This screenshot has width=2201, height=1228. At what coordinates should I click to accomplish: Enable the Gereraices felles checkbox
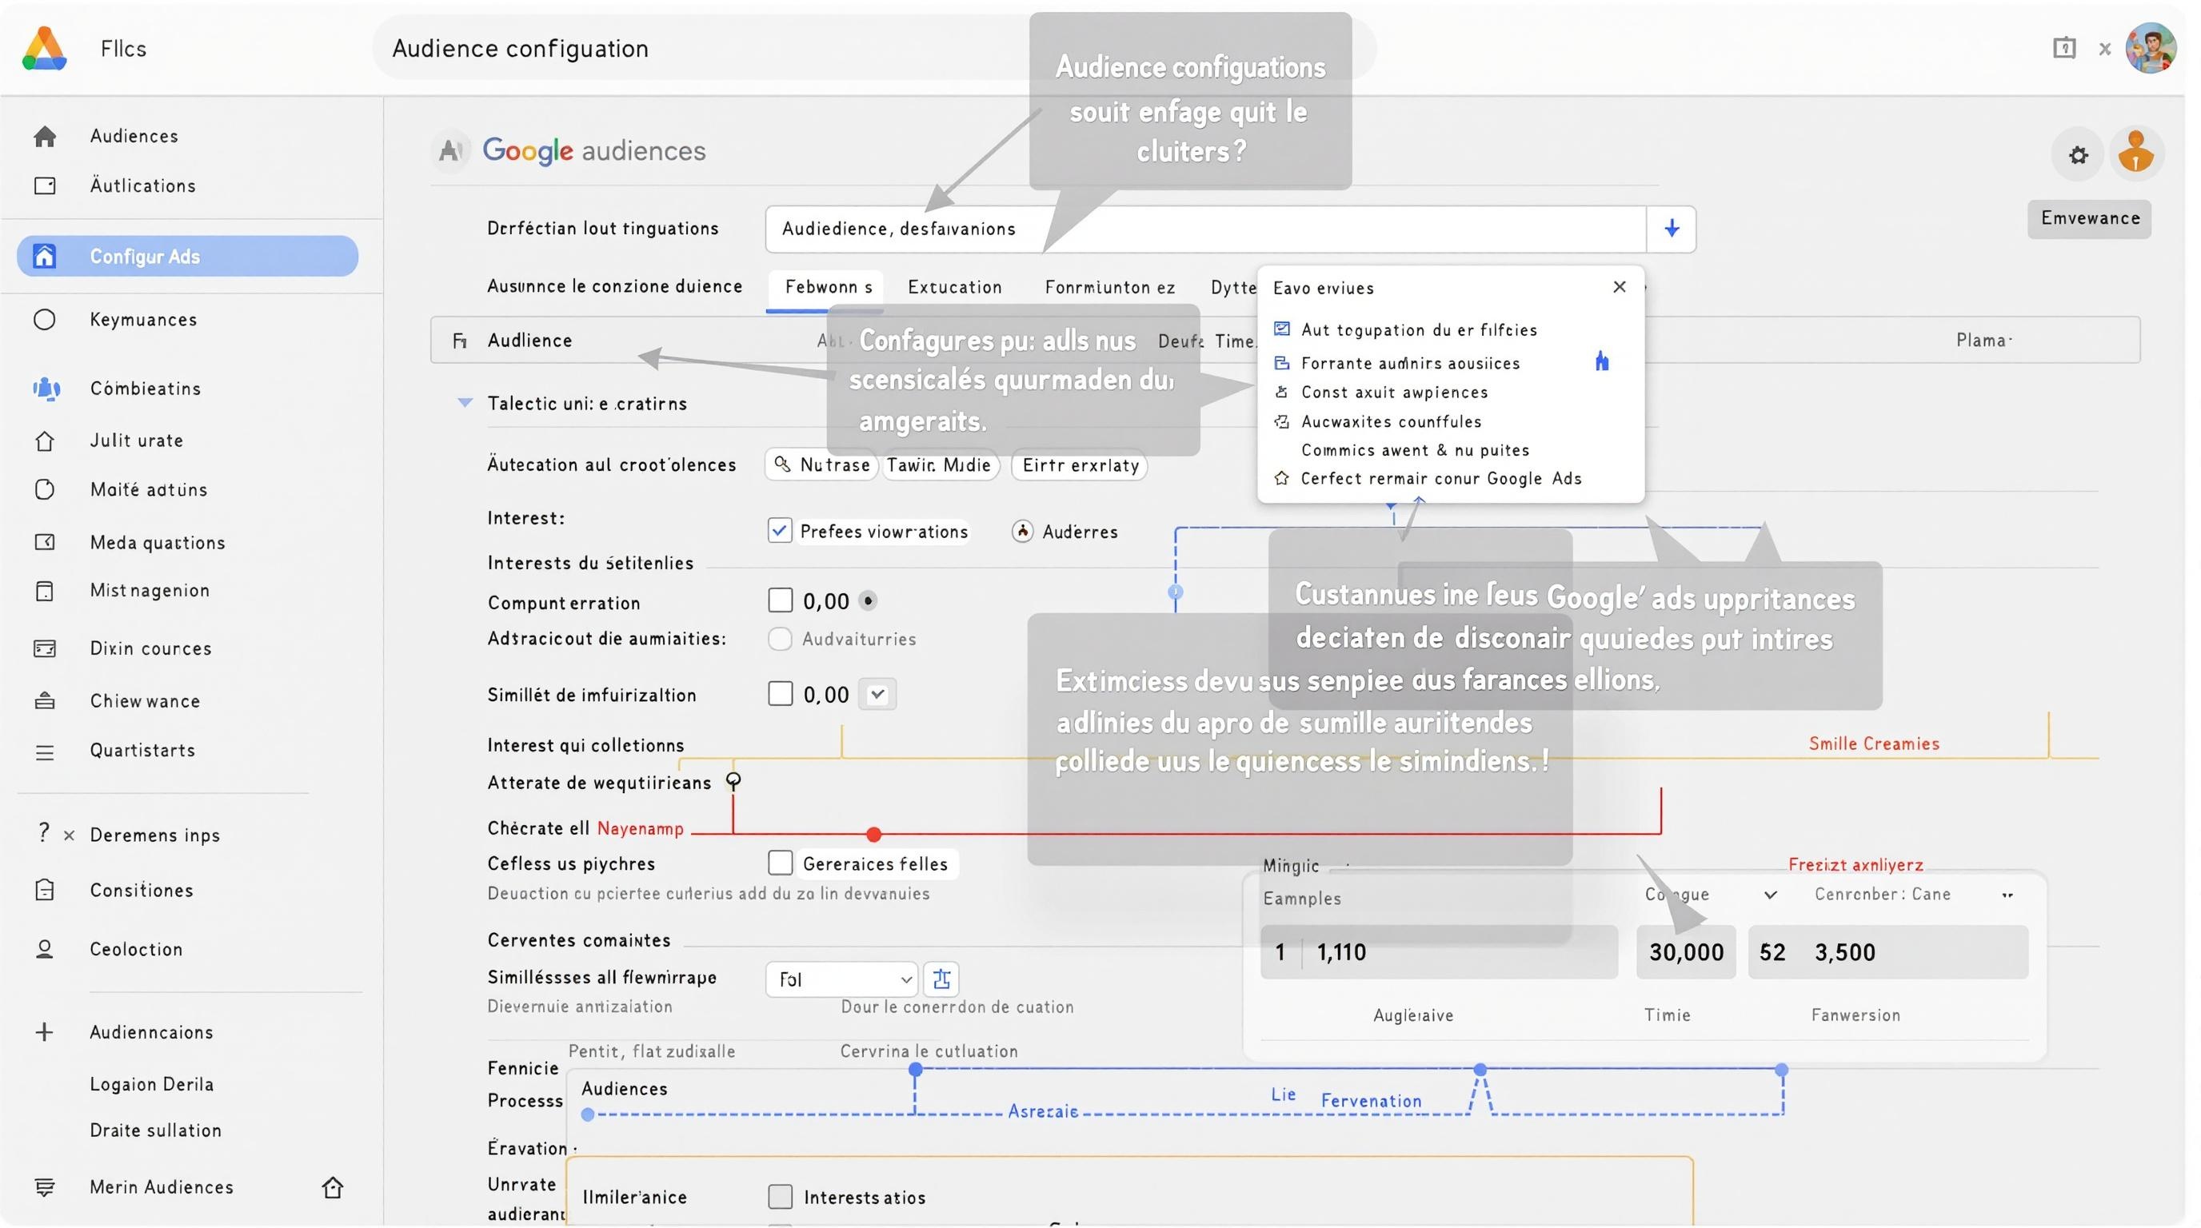point(780,863)
